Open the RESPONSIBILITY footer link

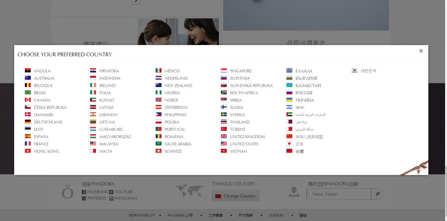pyautogui.click(x=142, y=215)
